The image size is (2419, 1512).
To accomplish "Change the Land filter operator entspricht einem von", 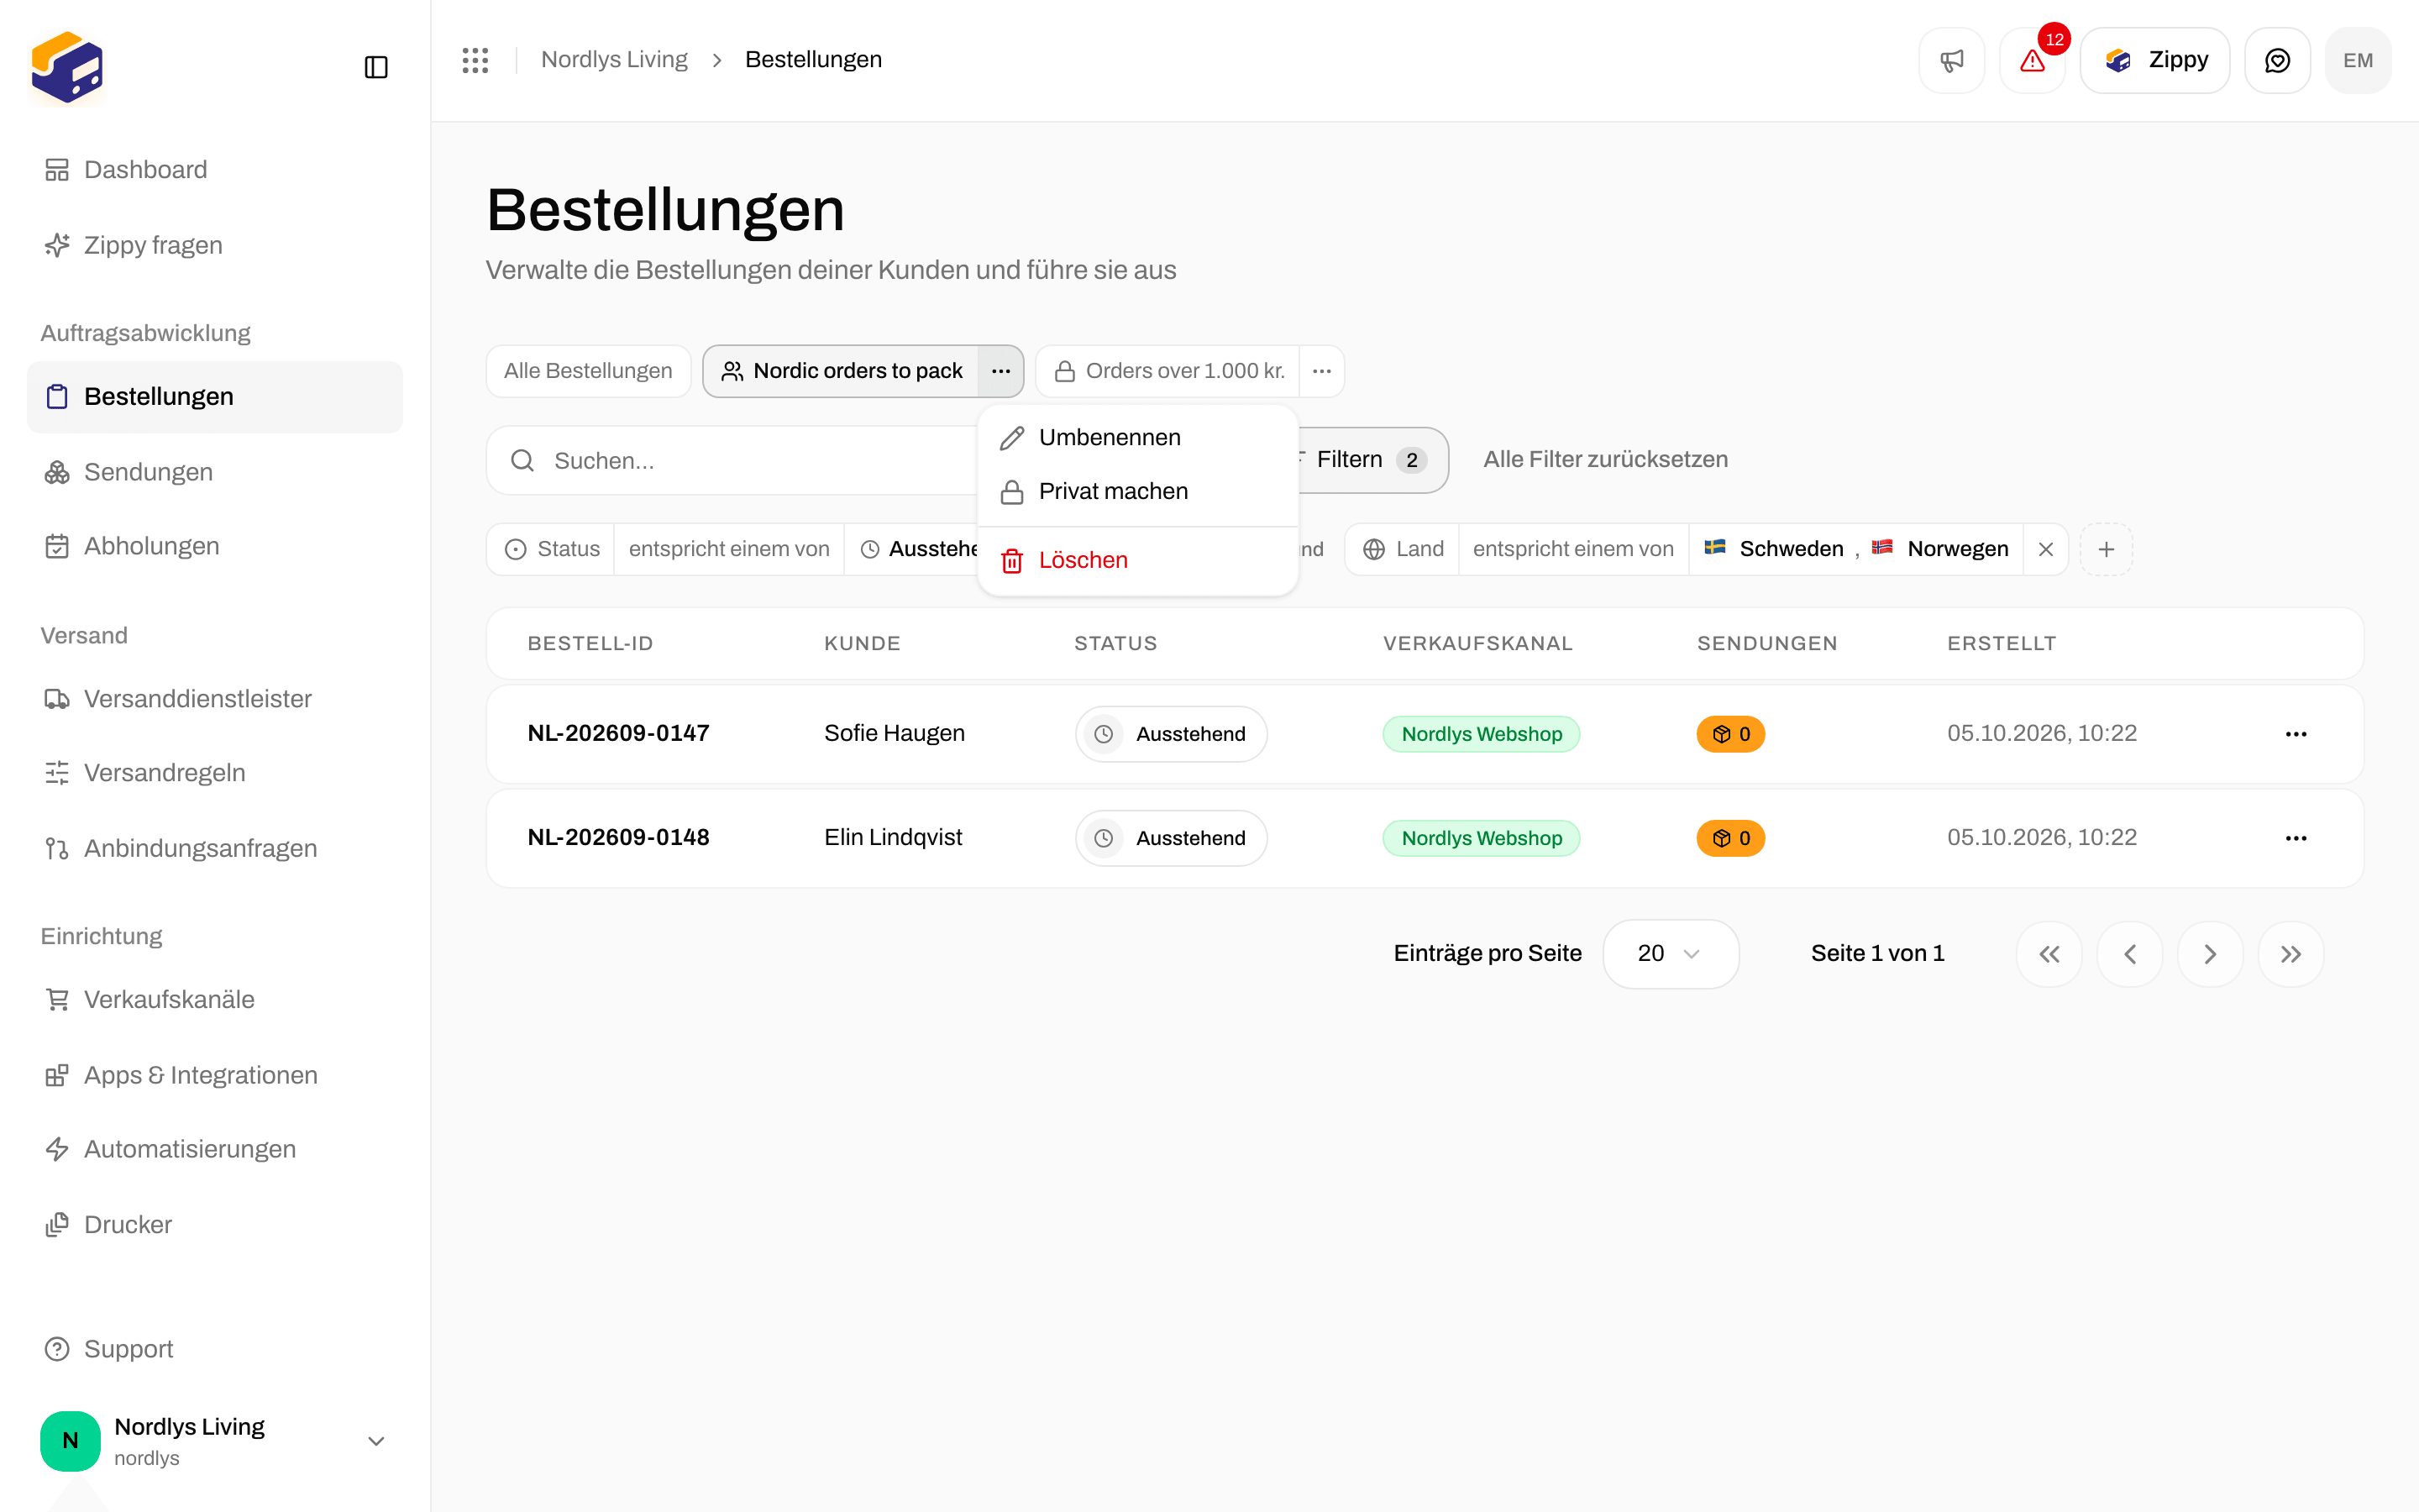I will pyautogui.click(x=1573, y=549).
